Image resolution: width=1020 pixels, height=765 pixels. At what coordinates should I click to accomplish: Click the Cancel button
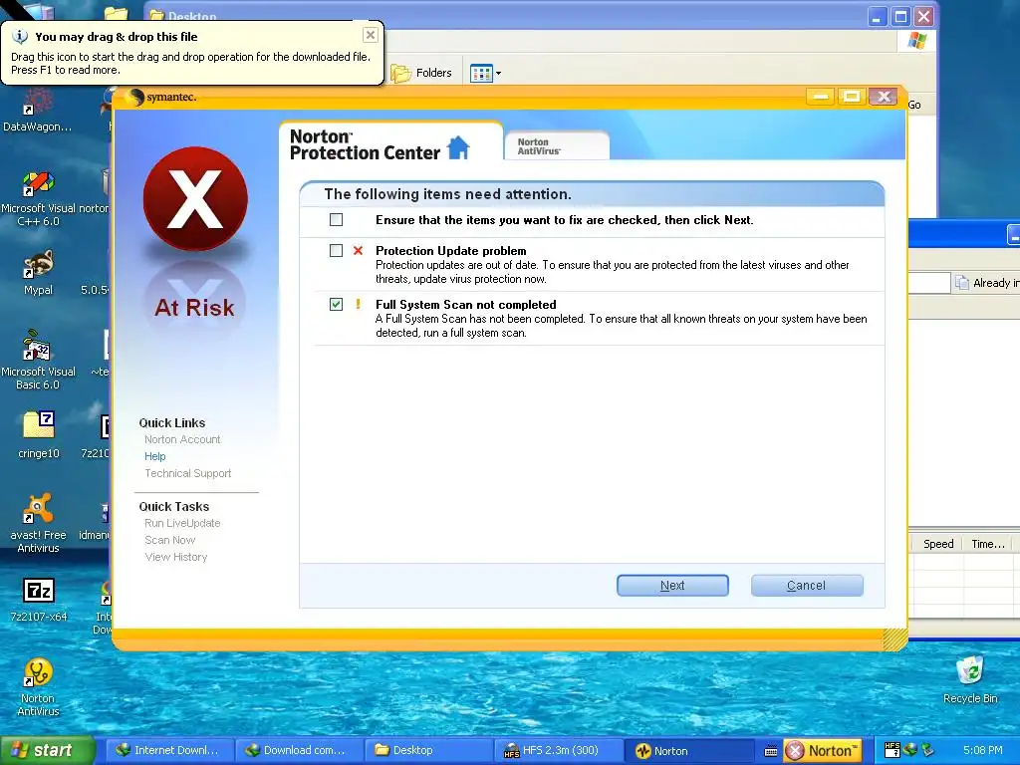click(807, 586)
